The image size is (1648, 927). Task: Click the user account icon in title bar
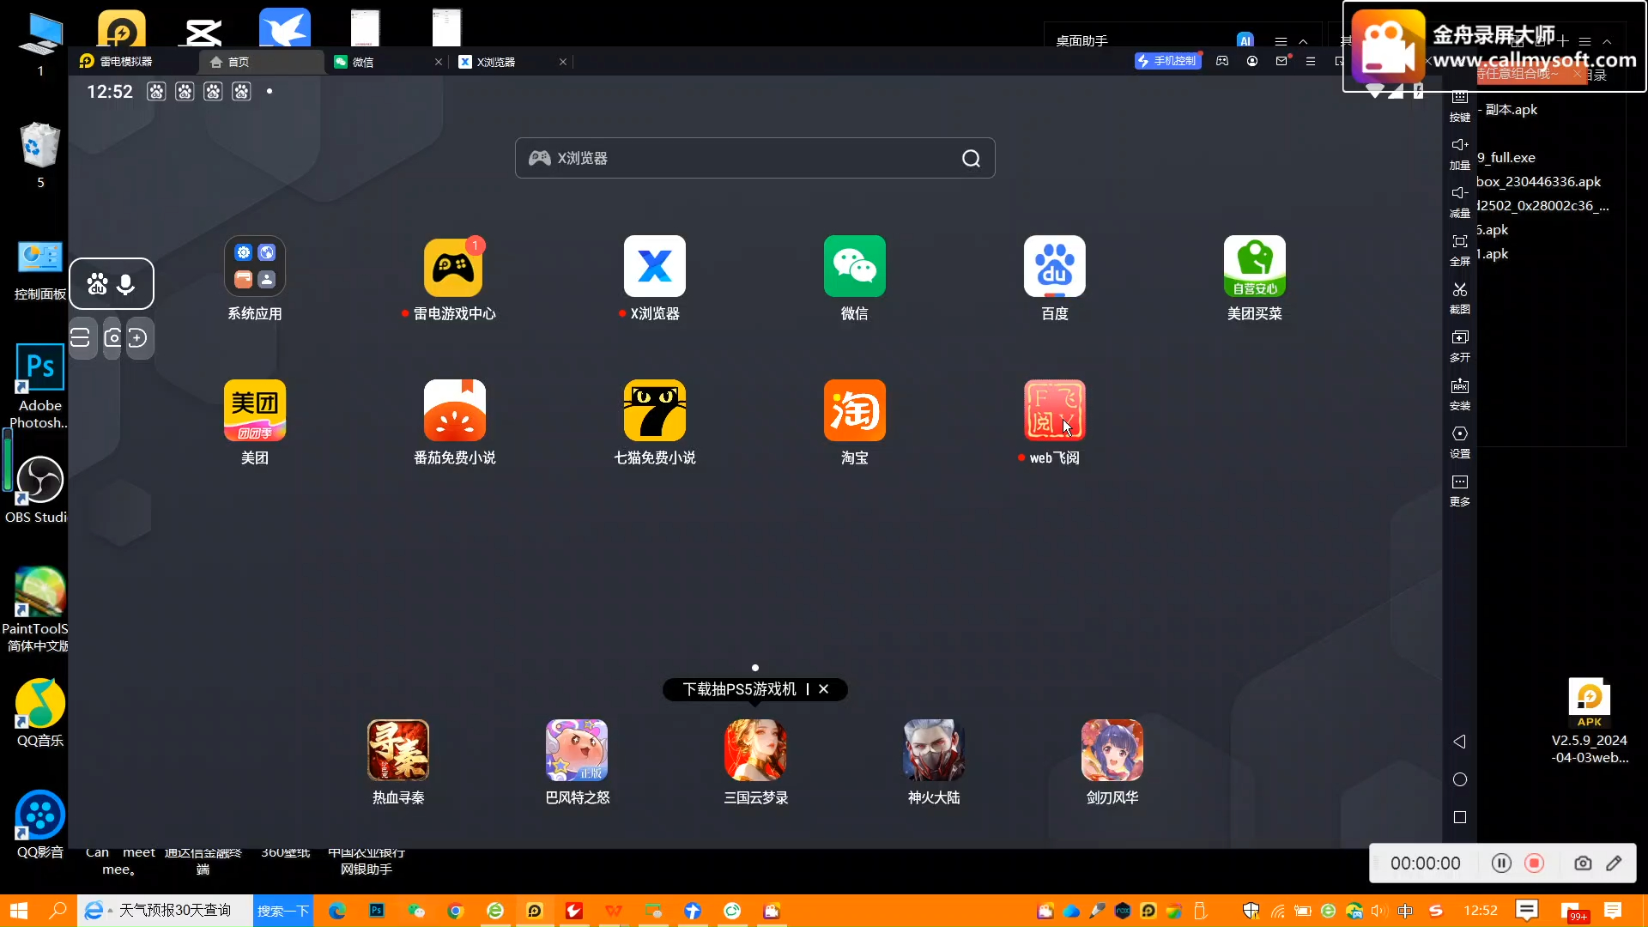click(x=1252, y=61)
